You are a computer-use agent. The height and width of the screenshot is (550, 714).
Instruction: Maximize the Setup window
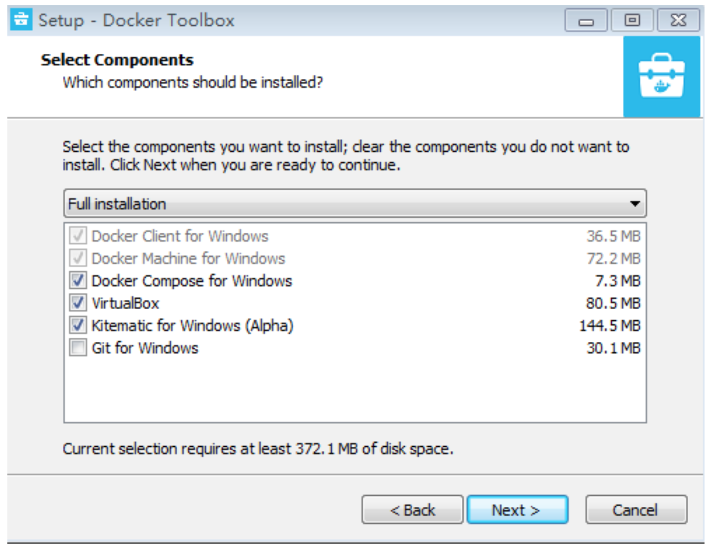point(632,21)
